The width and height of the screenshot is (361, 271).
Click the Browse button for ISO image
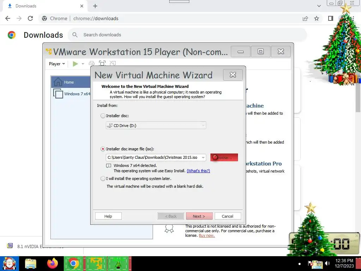point(224,158)
